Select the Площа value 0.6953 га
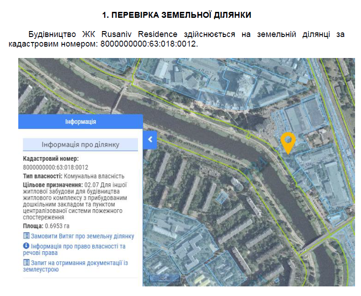This screenshot has height=296, width=361. click(x=57, y=226)
